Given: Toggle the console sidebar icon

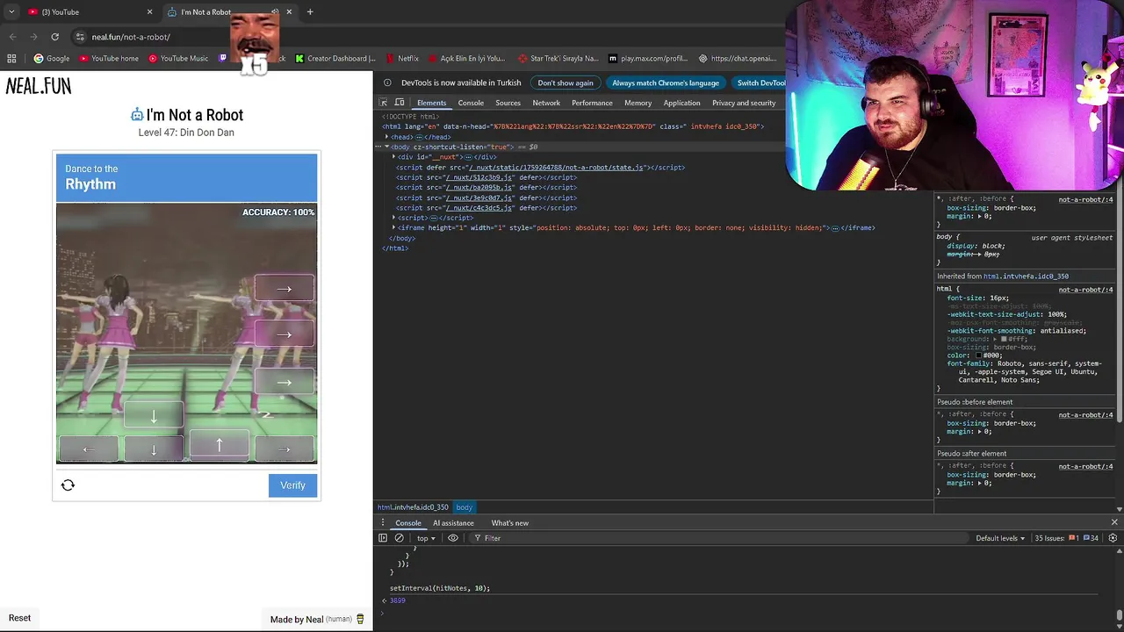Looking at the screenshot, I should click(383, 538).
